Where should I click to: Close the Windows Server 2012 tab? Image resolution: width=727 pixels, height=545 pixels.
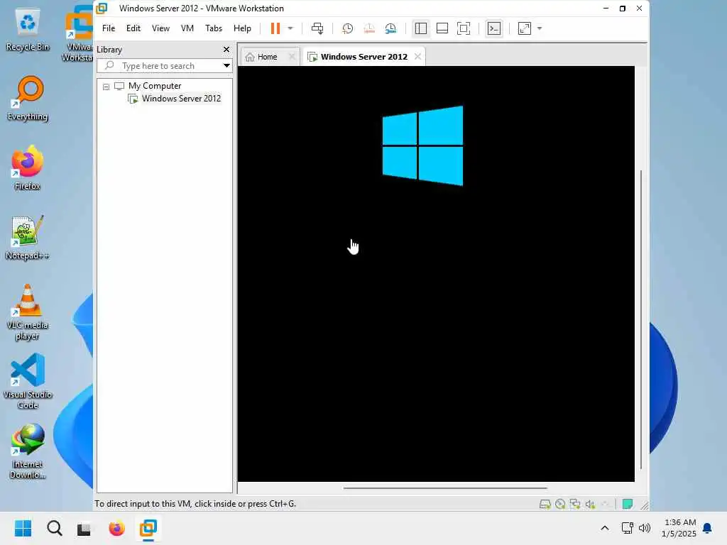point(417,57)
